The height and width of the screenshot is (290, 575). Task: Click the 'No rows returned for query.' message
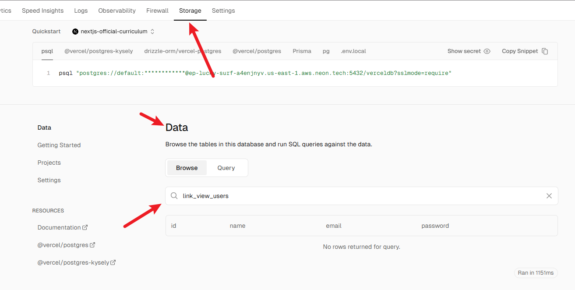[362, 247]
